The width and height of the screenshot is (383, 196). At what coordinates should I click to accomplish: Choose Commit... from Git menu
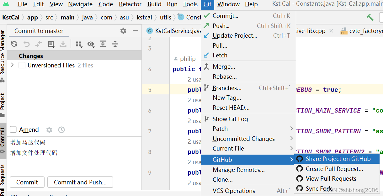pos(248,16)
